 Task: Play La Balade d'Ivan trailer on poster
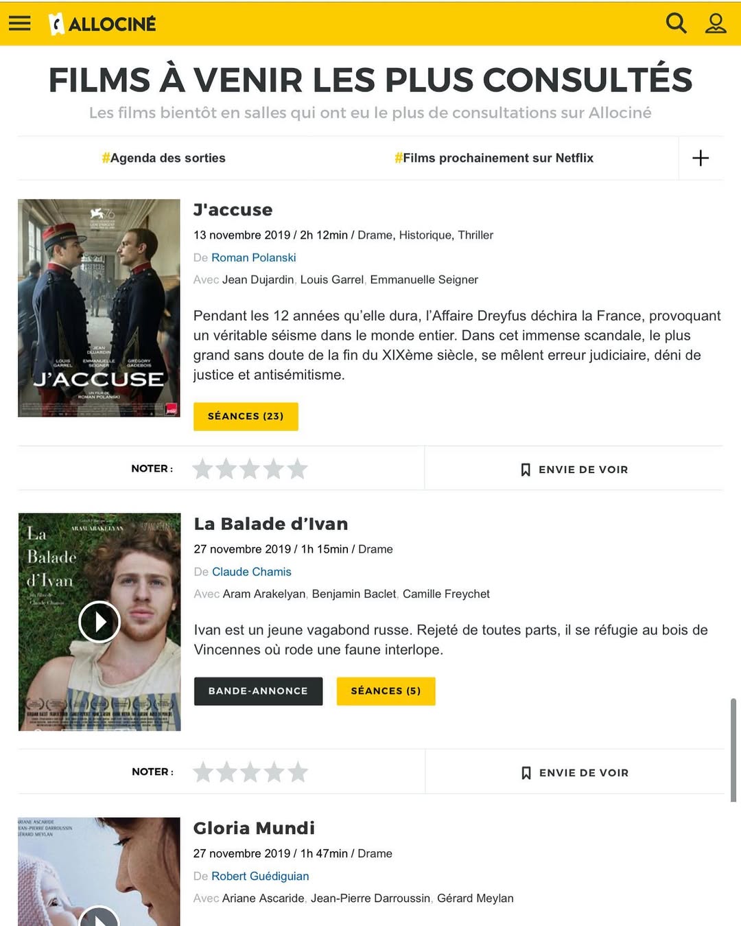(x=99, y=621)
